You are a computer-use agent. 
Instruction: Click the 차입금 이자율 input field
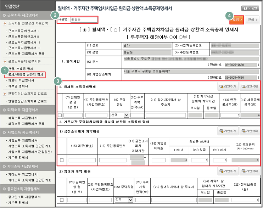click(158, 160)
